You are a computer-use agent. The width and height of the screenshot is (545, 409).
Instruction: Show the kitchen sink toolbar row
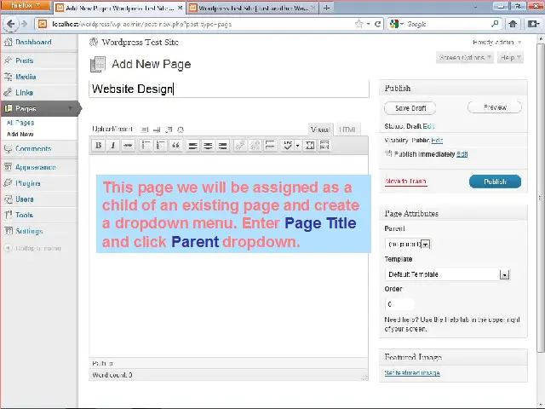324,146
